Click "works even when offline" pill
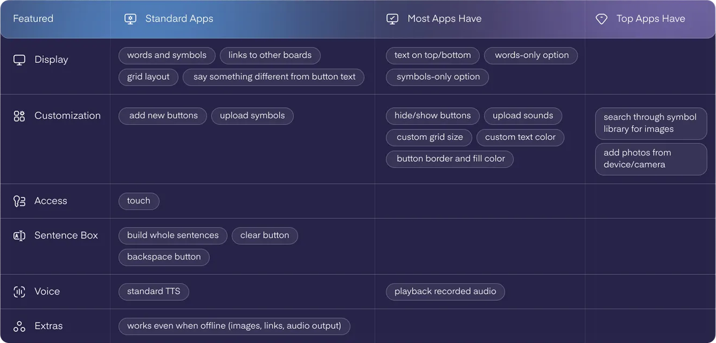 click(234, 326)
